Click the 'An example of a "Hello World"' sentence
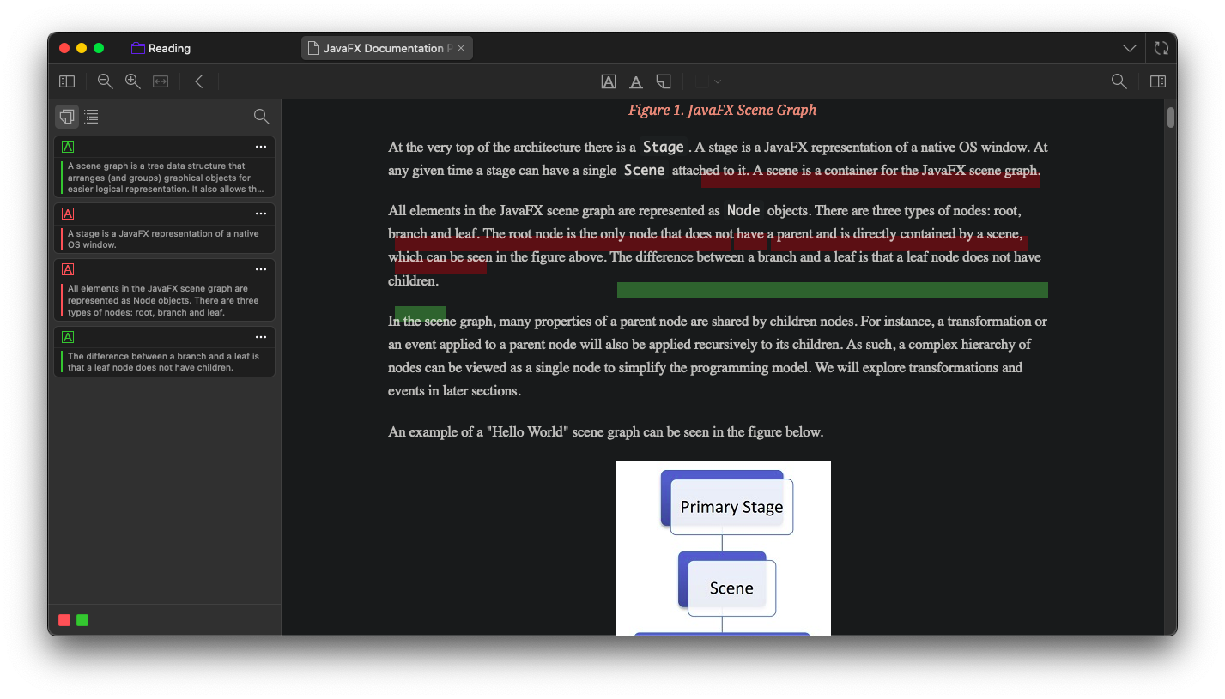 [x=605, y=431]
